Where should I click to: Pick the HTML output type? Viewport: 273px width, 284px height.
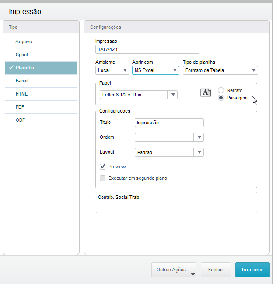tap(22, 94)
